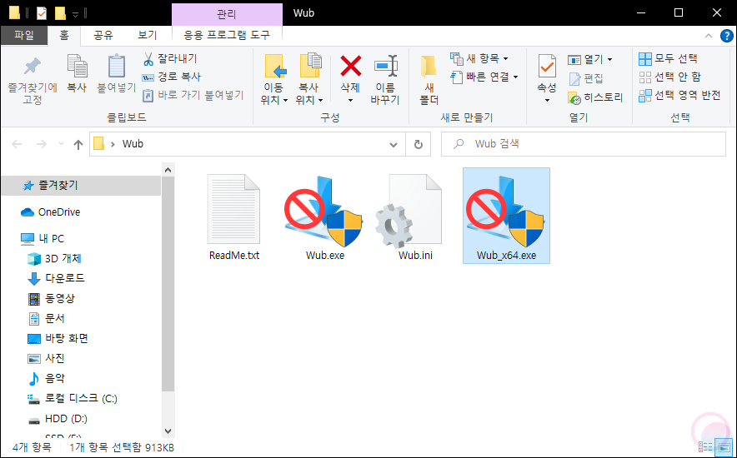The width and height of the screenshot is (737, 458).
Task: Select the Wub_x64.exe file
Action: 506,216
